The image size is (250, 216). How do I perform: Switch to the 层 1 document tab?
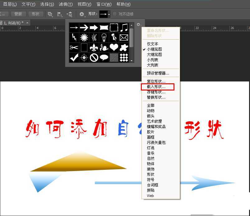coord(12,22)
